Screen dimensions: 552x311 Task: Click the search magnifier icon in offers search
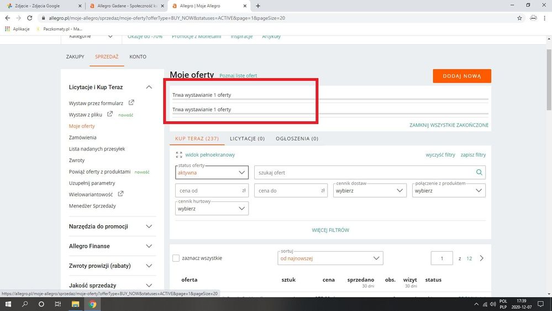coord(480,173)
